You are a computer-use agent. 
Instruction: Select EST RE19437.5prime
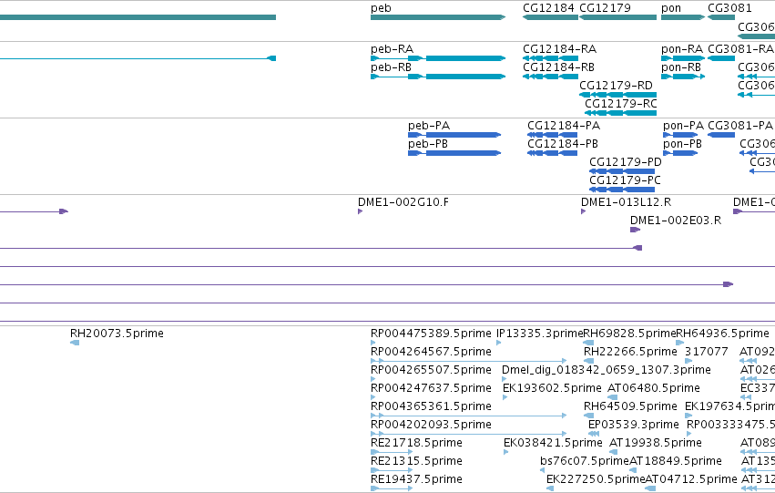point(392,489)
